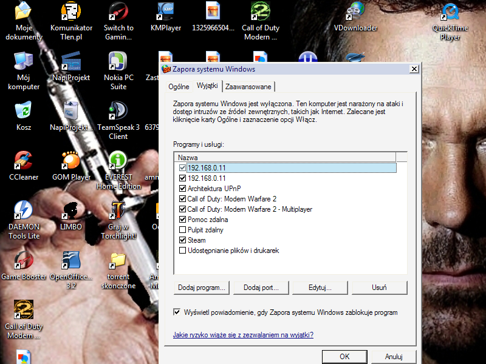Cancel dialog with Anuluj button

click(394, 357)
